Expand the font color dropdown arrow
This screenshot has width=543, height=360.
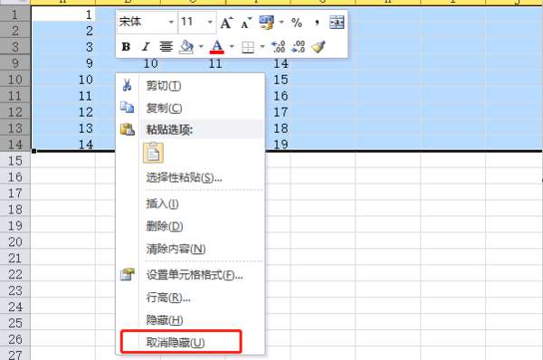click(232, 47)
